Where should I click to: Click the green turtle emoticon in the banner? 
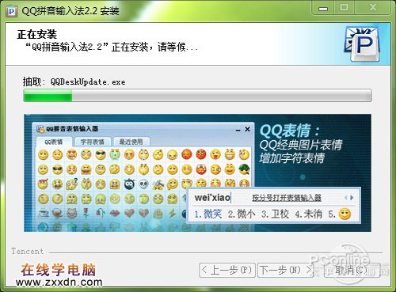(x=244, y=169)
